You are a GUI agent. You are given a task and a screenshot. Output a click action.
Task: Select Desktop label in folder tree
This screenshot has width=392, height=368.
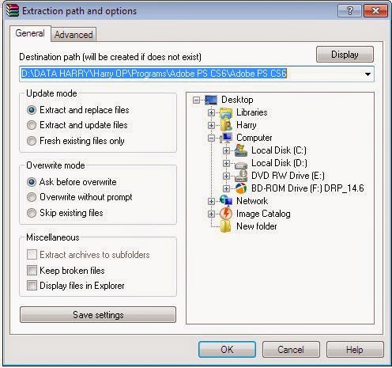237,100
